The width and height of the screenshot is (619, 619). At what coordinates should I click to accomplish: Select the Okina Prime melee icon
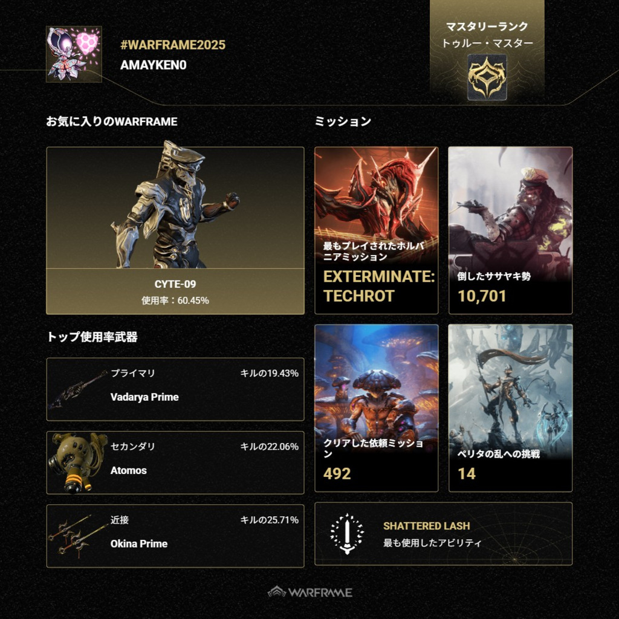click(x=78, y=536)
